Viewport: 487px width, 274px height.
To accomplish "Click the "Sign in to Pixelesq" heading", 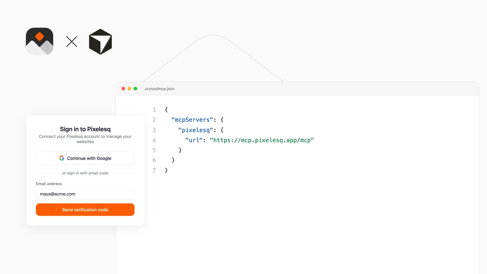I will click(x=85, y=129).
